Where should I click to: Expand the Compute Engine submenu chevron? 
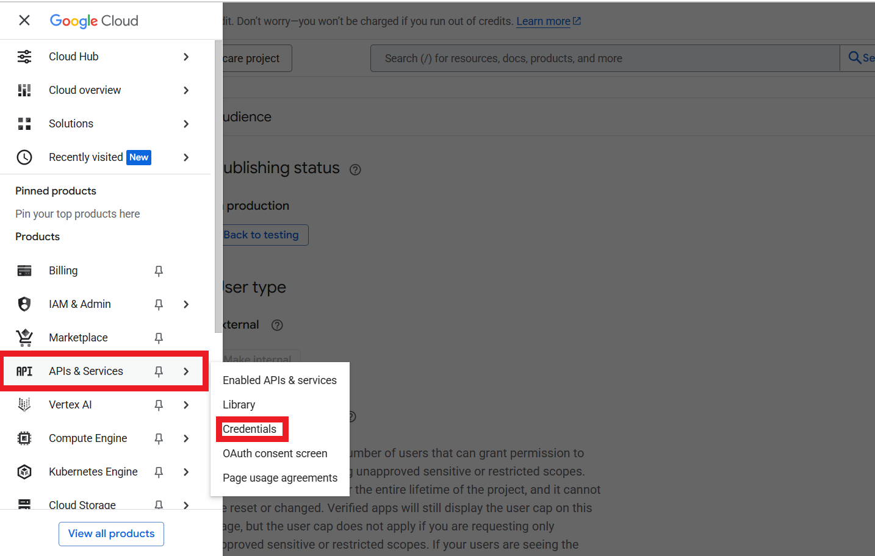(186, 438)
